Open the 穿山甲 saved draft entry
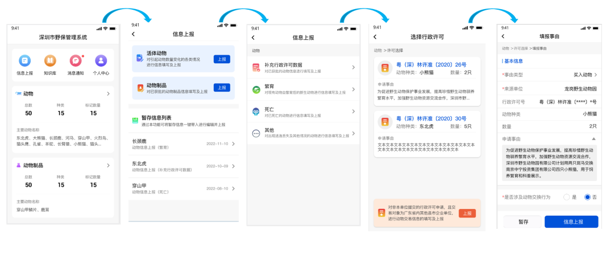 pos(183,188)
